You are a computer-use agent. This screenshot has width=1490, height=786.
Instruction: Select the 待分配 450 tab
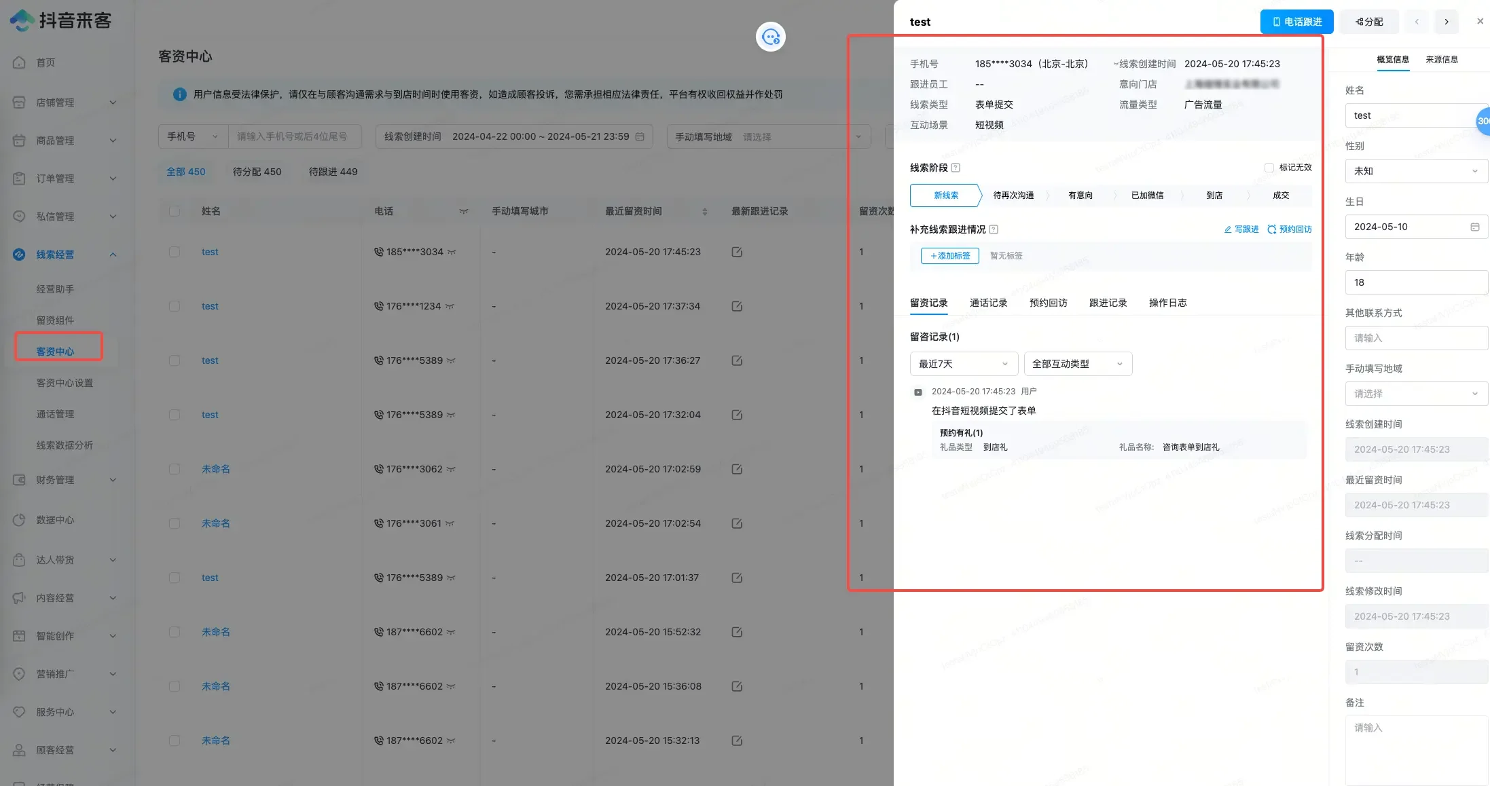tap(257, 172)
